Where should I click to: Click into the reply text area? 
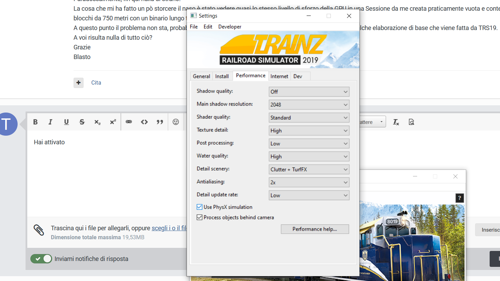tap(108, 174)
